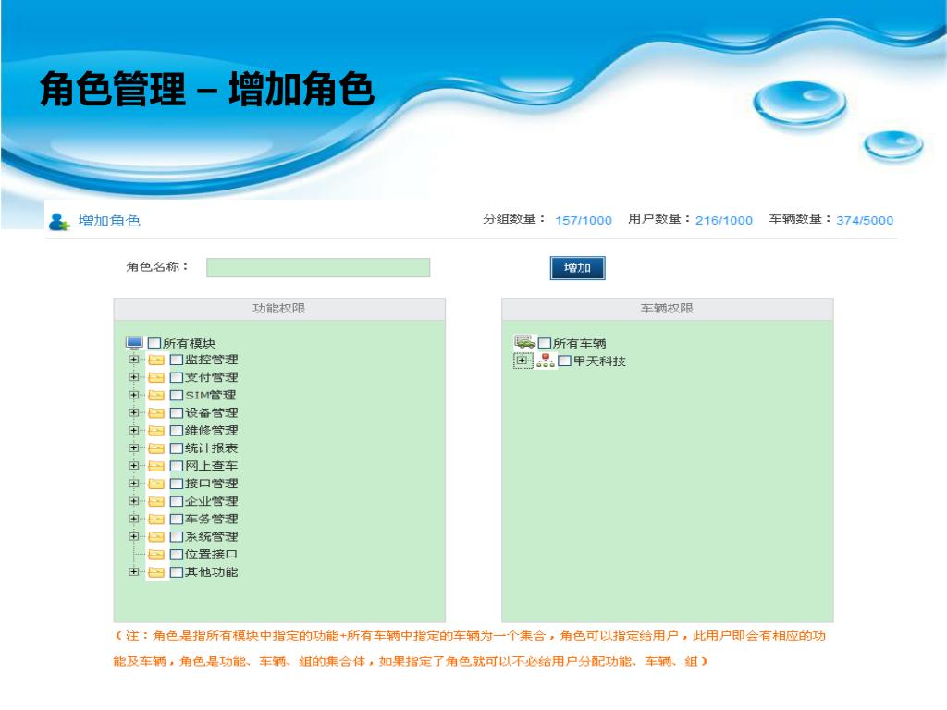
Task: Expand the 设备管理 tree node
Action: click(134, 412)
